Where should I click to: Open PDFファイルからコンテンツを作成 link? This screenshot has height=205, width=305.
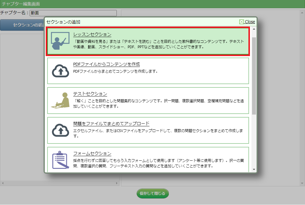[x=107, y=64]
